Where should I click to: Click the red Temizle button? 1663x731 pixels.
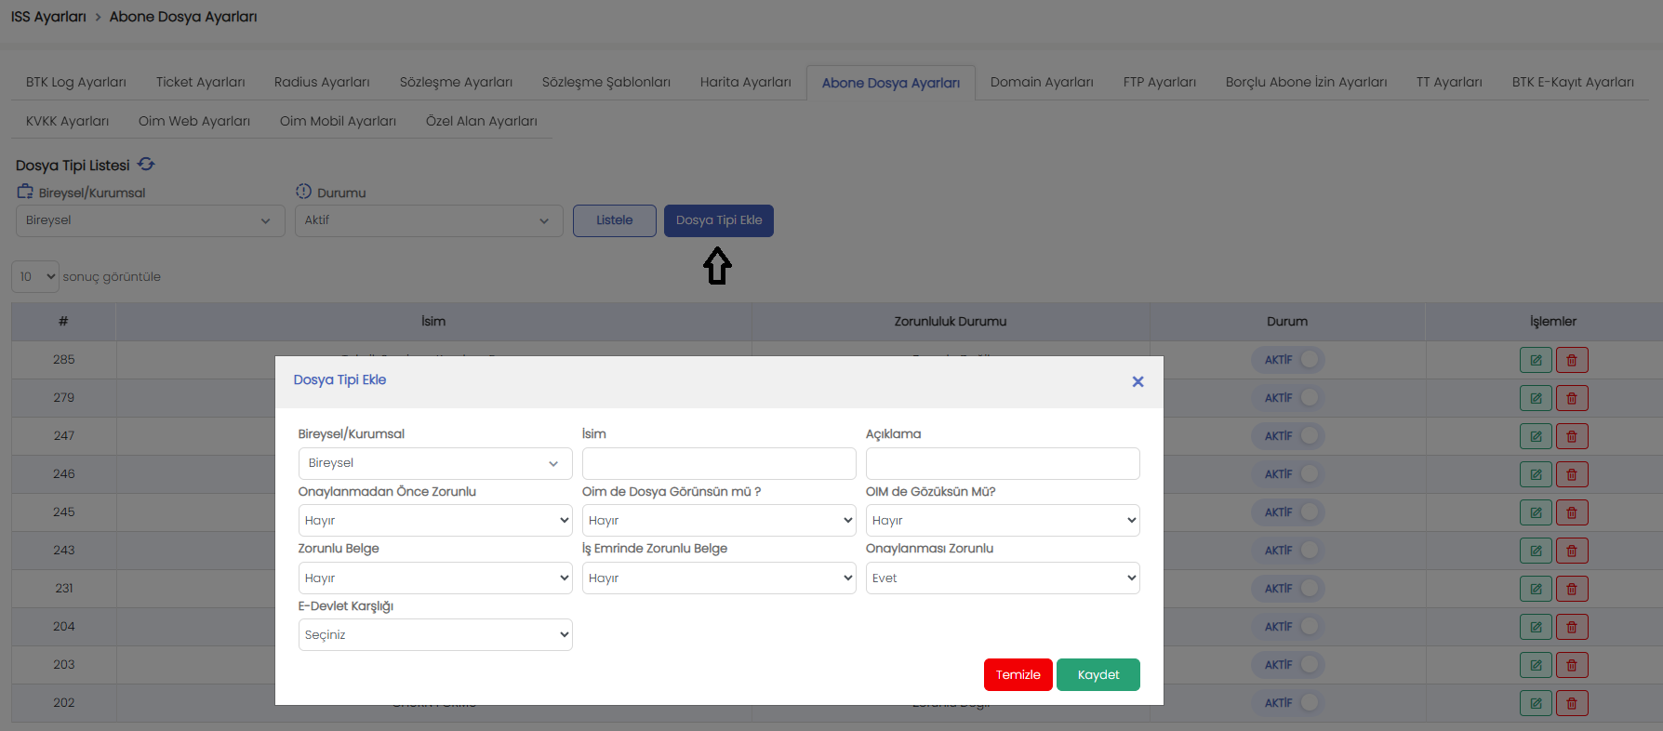tap(1018, 675)
